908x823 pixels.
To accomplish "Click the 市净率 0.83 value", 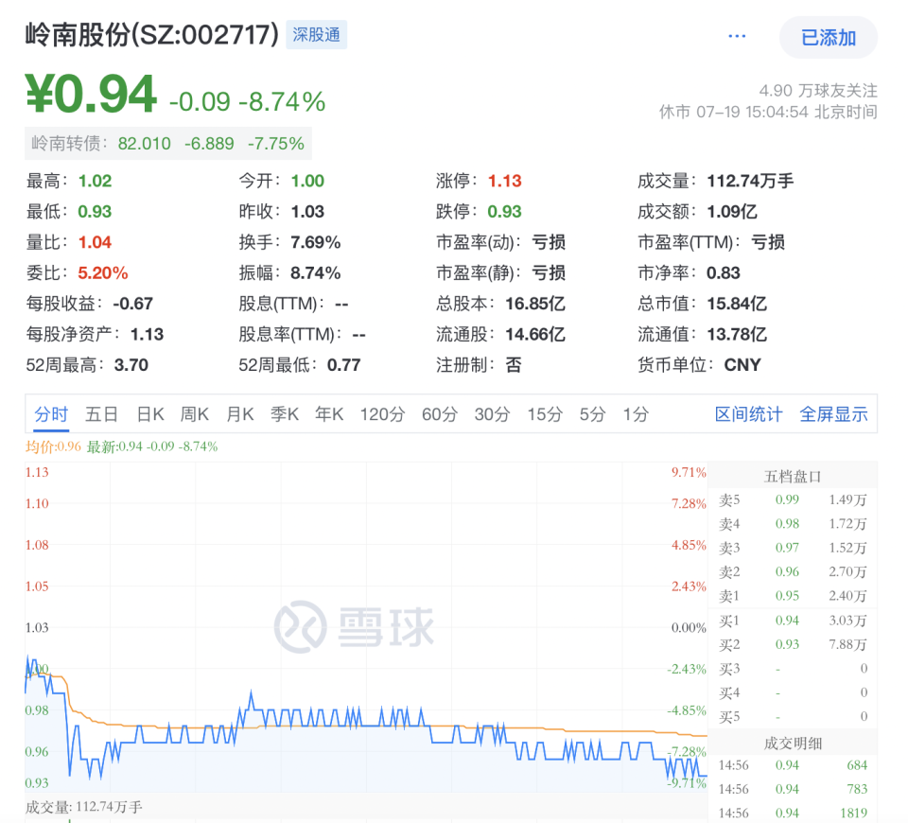I will coord(724,273).
